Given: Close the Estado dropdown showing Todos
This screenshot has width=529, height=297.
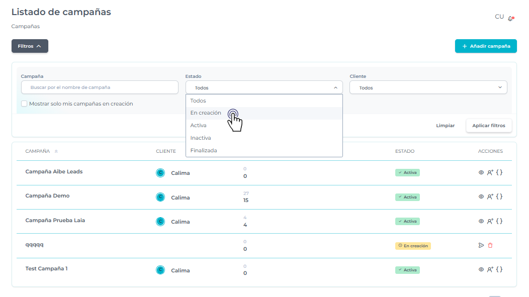Looking at the screenshot, I should (263, 87).
